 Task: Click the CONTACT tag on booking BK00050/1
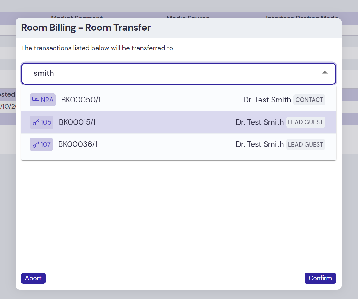click(309, 100)
